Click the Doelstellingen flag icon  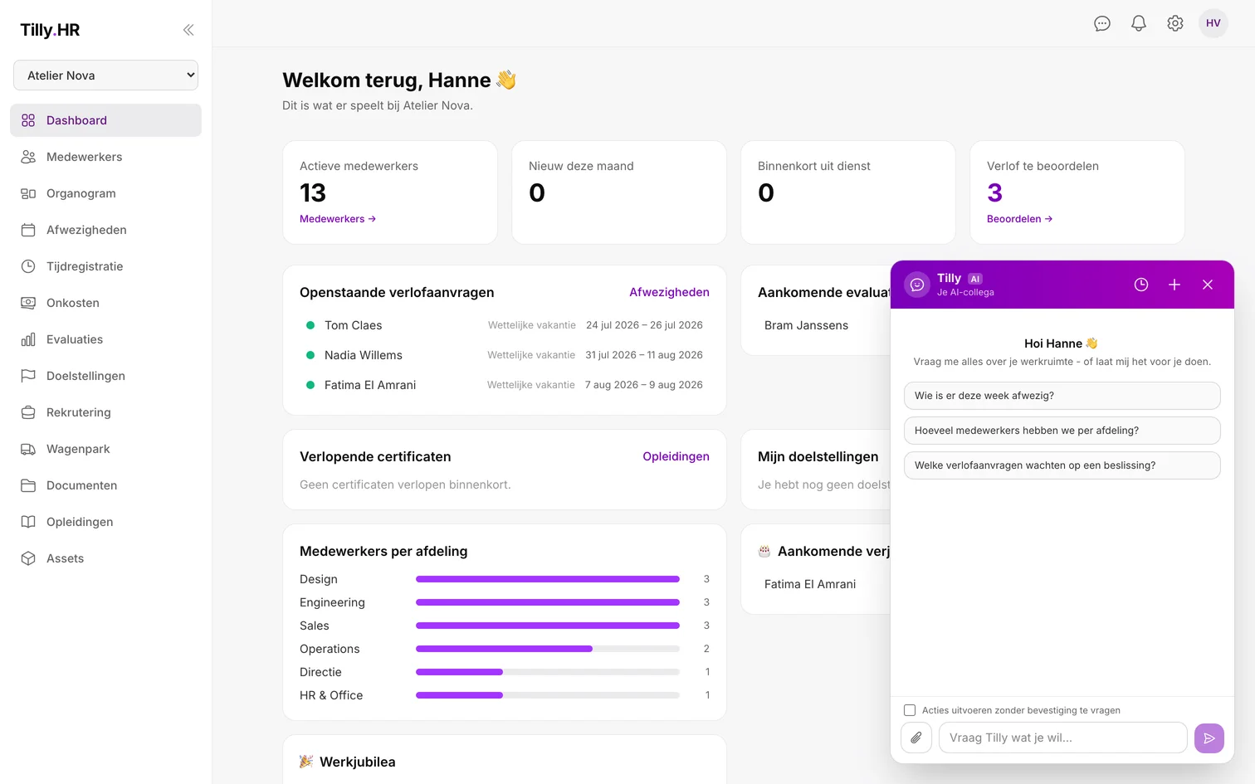[28, 376]
